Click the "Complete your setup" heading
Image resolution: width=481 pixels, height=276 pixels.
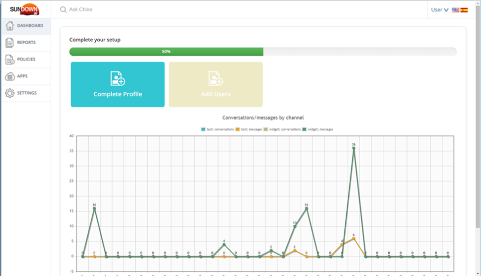point(95,40)
